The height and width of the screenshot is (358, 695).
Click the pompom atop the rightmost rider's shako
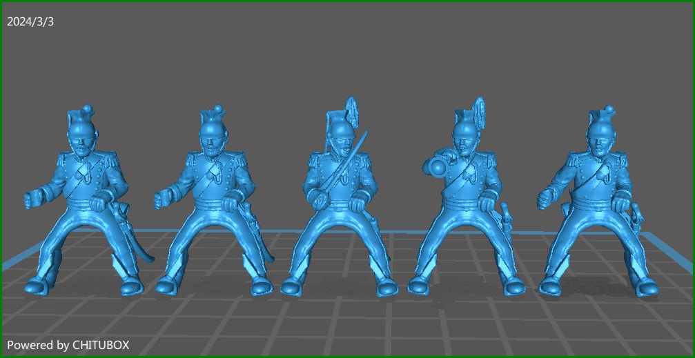pyautogui.click(x=608, y=110)
